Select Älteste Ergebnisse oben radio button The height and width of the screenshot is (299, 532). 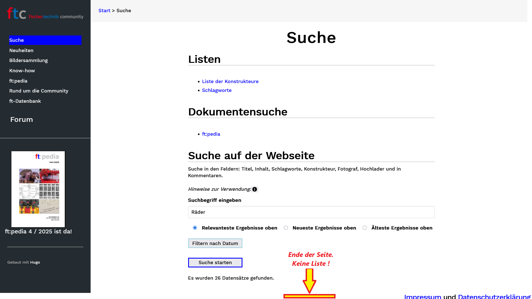click(365, 228)
